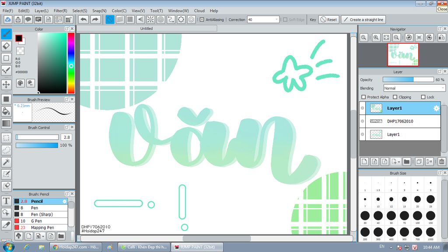Choose the Move tool
The height and width of the screenshot is (252, 448).
pos(6,84)
